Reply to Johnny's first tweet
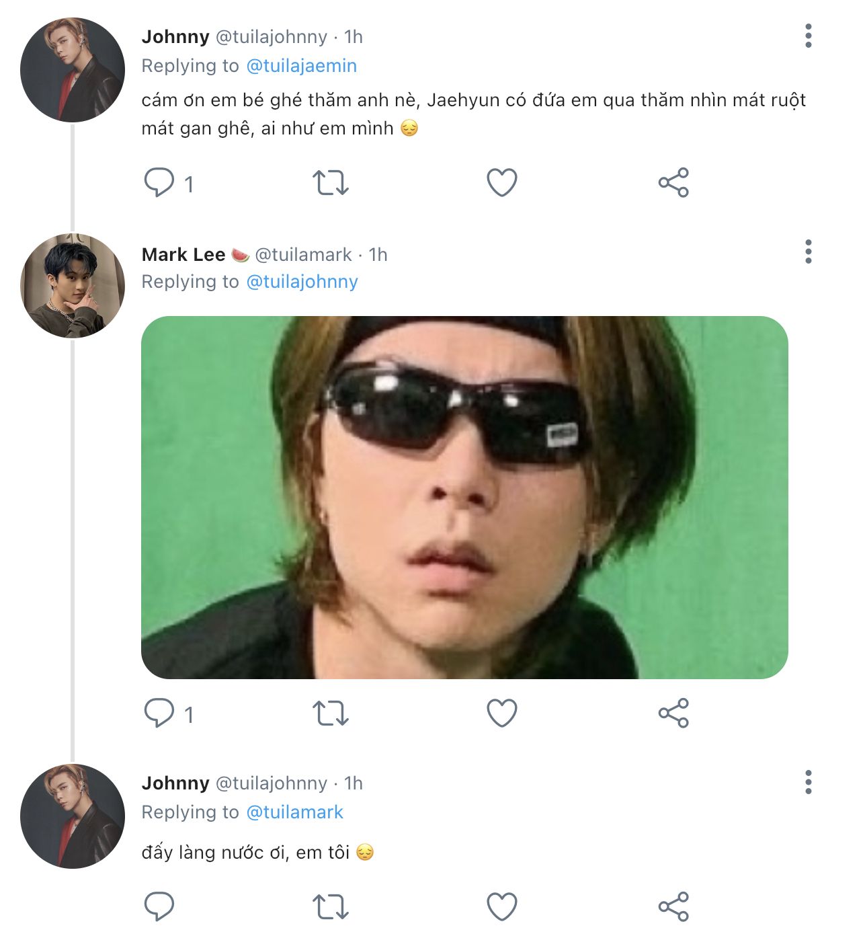This screenshot has height=932, width=863. pyautogui.click(x=159, y=182)
